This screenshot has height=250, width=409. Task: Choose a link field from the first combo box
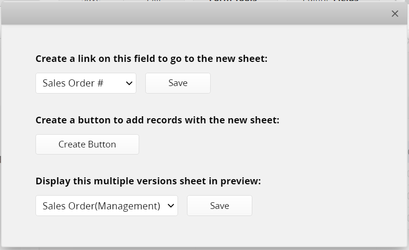[86, 83]
